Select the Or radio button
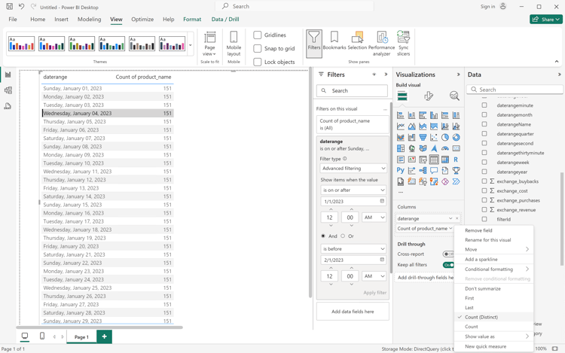The height and width of the screenshot is (353, 565). click(343, 236)
